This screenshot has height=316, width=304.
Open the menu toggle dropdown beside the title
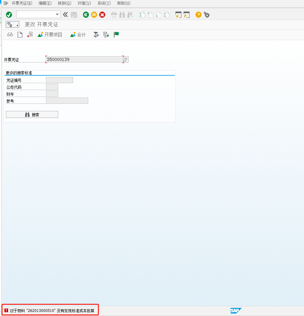(x=13, y=25)
